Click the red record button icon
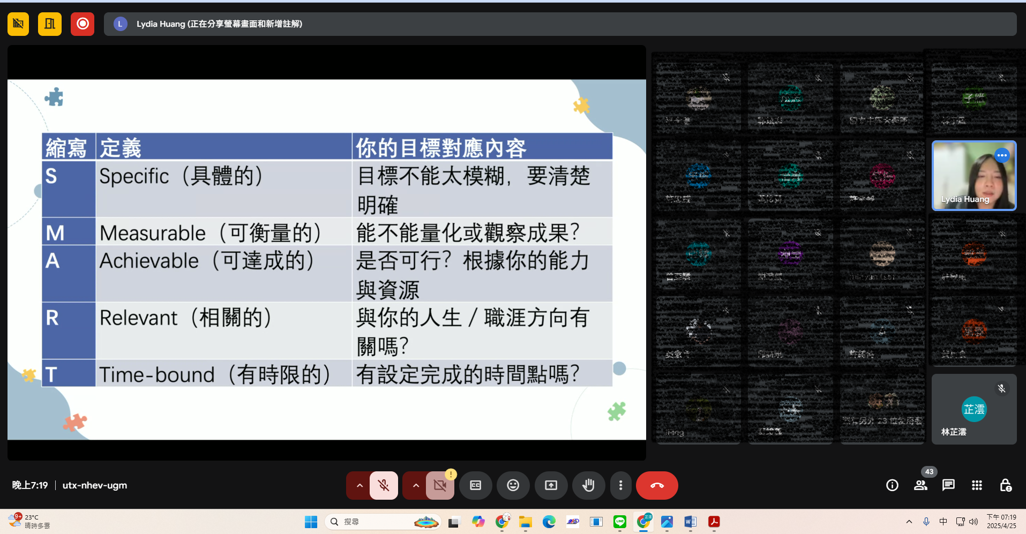1026x534 pixels. 83,24
